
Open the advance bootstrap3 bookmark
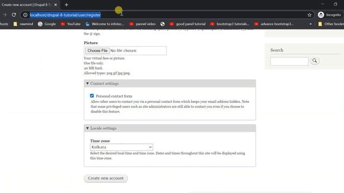click(x=274, y=24)
